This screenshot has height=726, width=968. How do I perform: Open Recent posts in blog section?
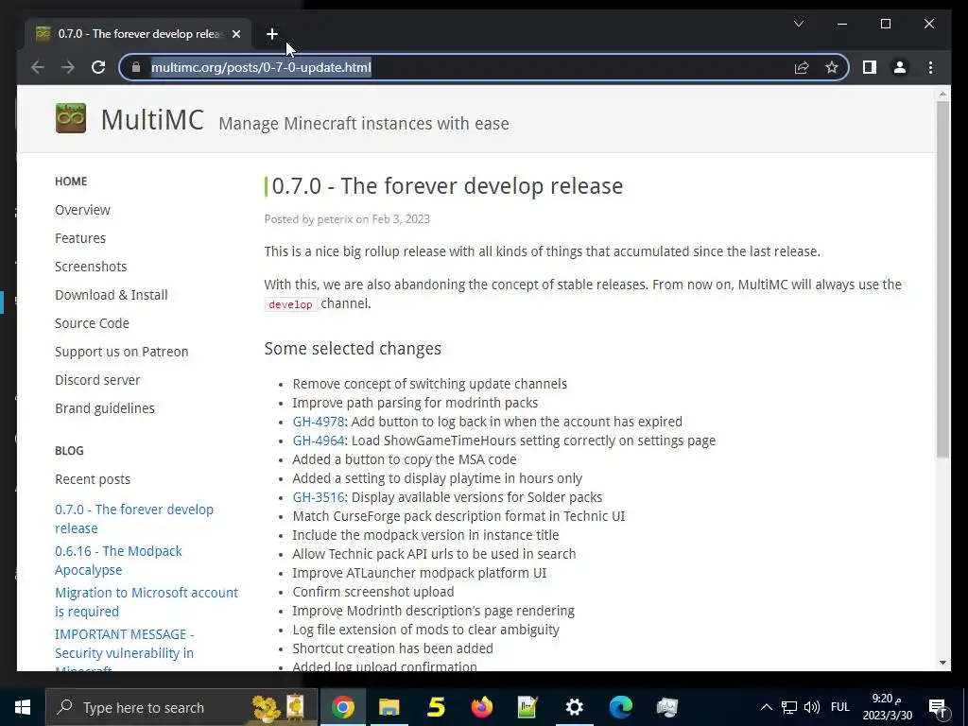[x=93, y=479]
